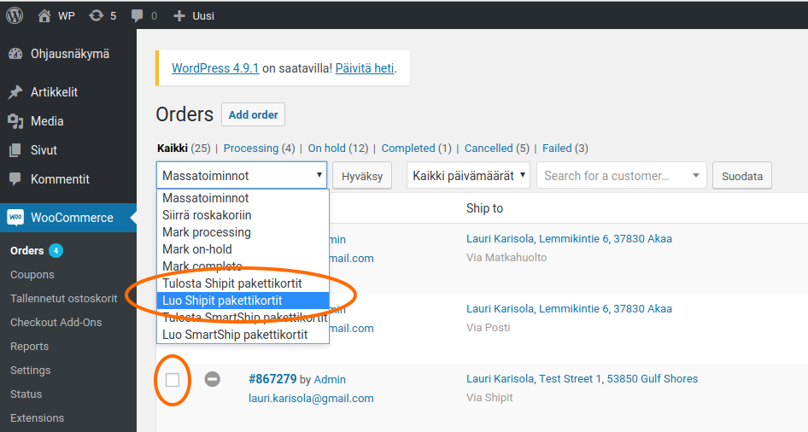
Task: Open the Orders submenu item
Action: point(26,251)
